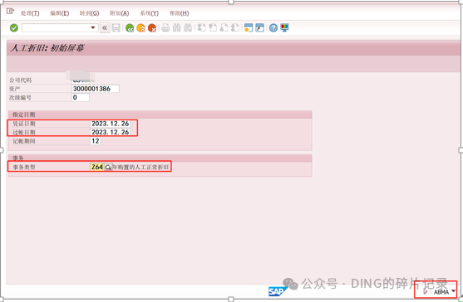
Task: Open the 附加(A) menu
Action: pyautogui.click(x=120, y=13)
